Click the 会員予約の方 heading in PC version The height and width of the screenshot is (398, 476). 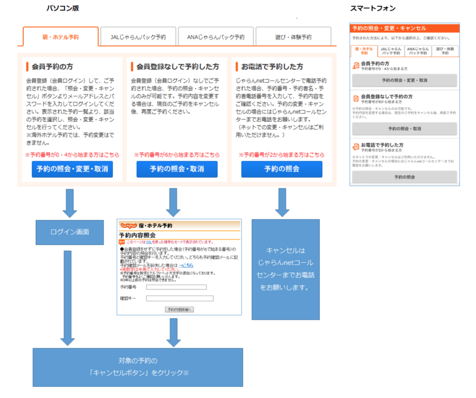(52, 66)
